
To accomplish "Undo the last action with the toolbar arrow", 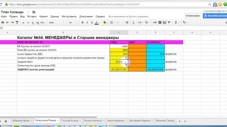I will coord(7,23).
